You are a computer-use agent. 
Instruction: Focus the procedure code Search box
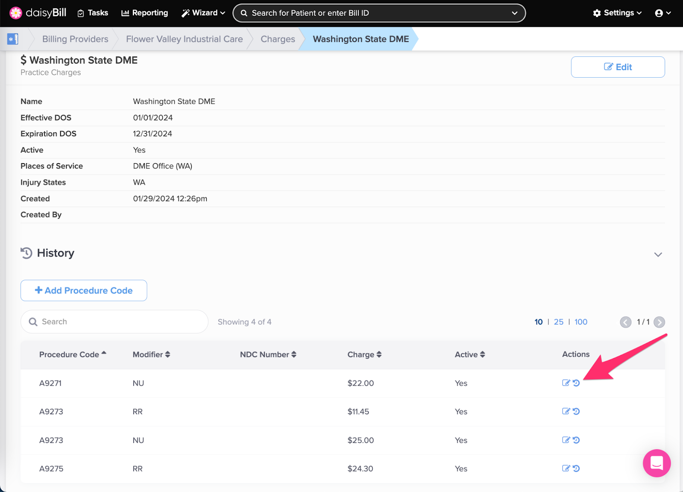point(114,322)
